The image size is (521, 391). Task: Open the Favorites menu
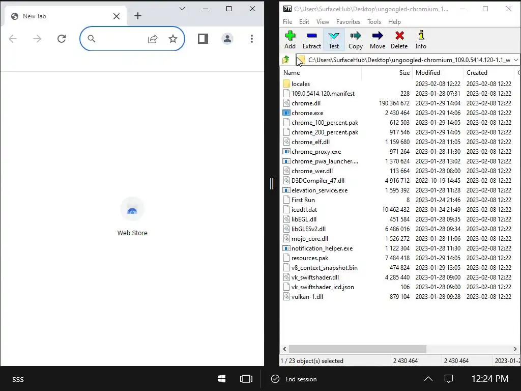coord(348,21)
